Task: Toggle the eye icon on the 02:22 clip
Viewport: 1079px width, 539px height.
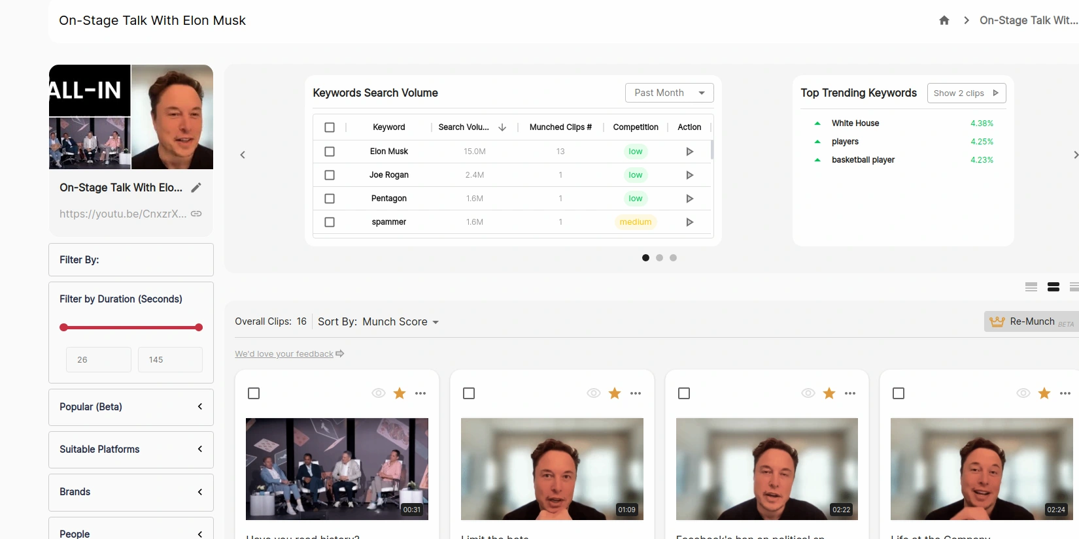Action: coord(808,393)
